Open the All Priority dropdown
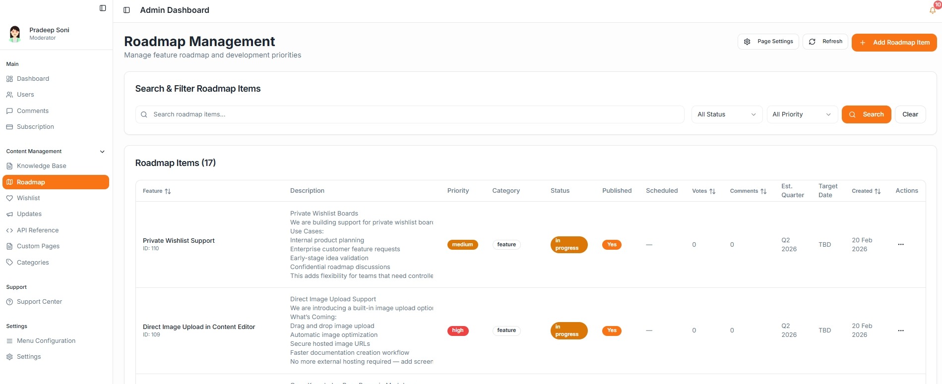942x384 pixels. tap(802, 114)
